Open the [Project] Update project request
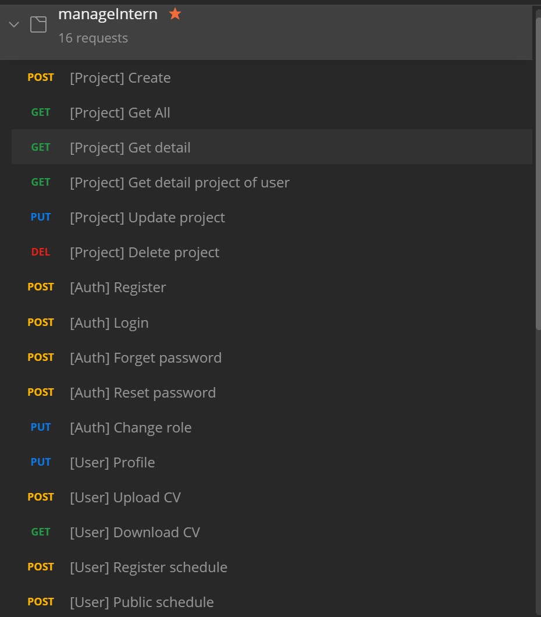The height and width of the screenshot is (617, 541). click(x=147, y=218)
